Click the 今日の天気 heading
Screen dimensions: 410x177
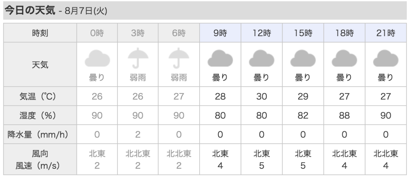(x=29, y=11)
